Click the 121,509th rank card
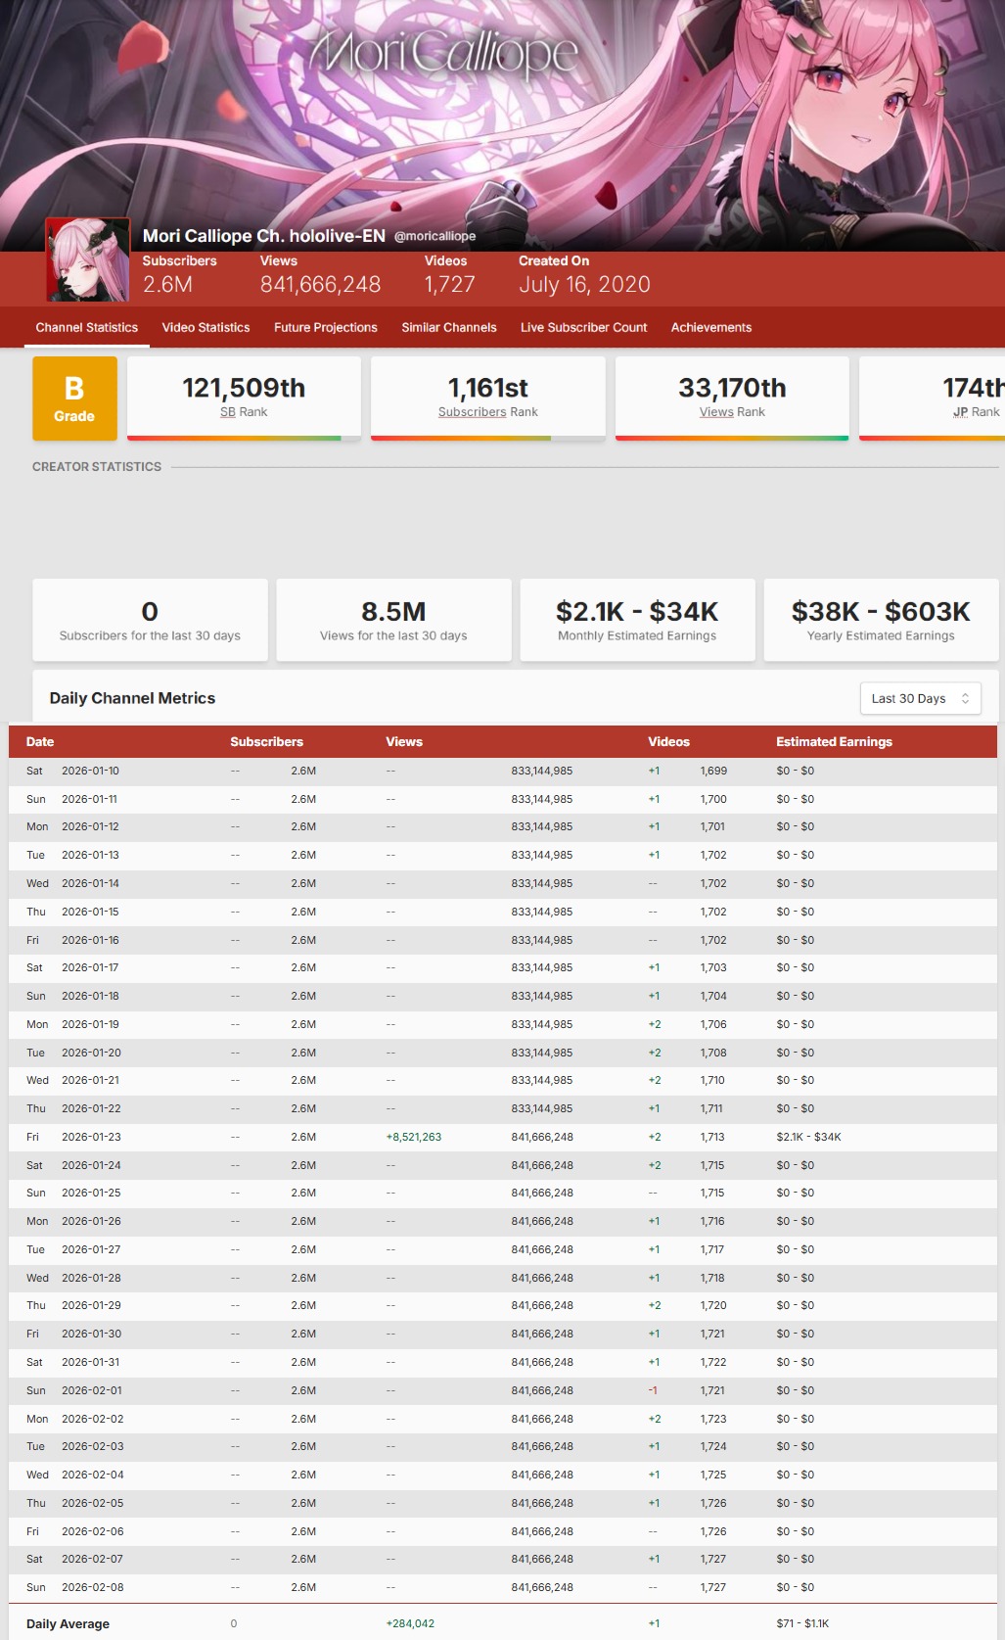Image resolution: width=1005 pixels, height=1640 pixels. pos(244,398)
